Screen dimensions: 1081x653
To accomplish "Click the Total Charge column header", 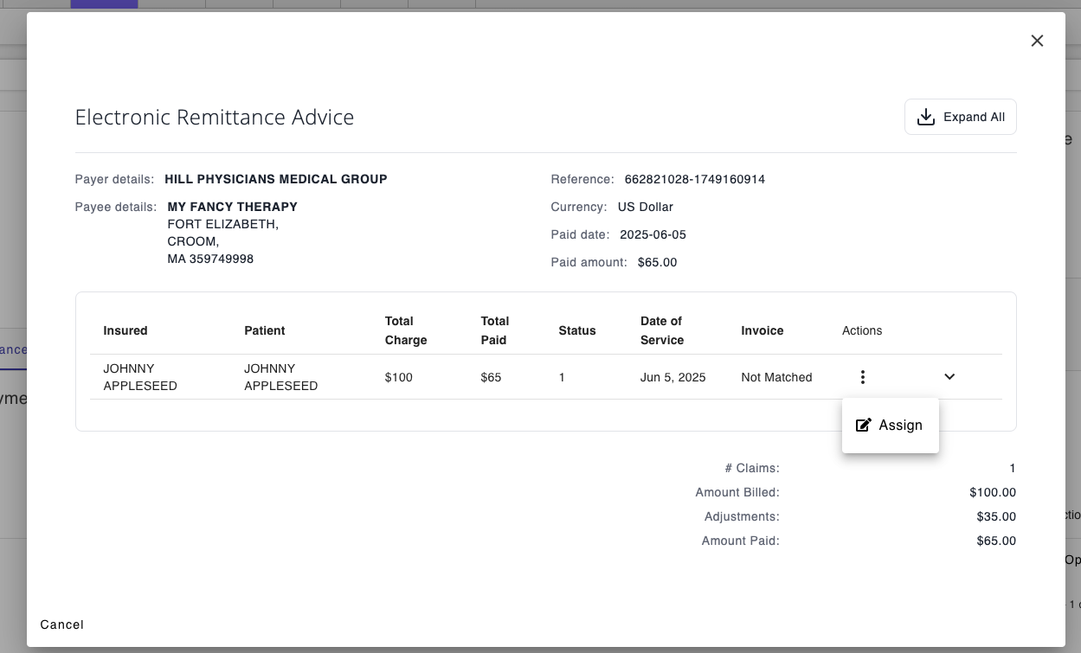I will [406, 330].
